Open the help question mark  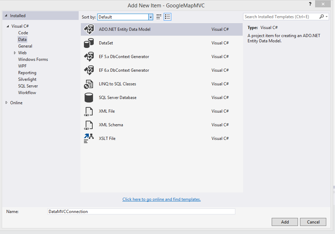[310, 4]
